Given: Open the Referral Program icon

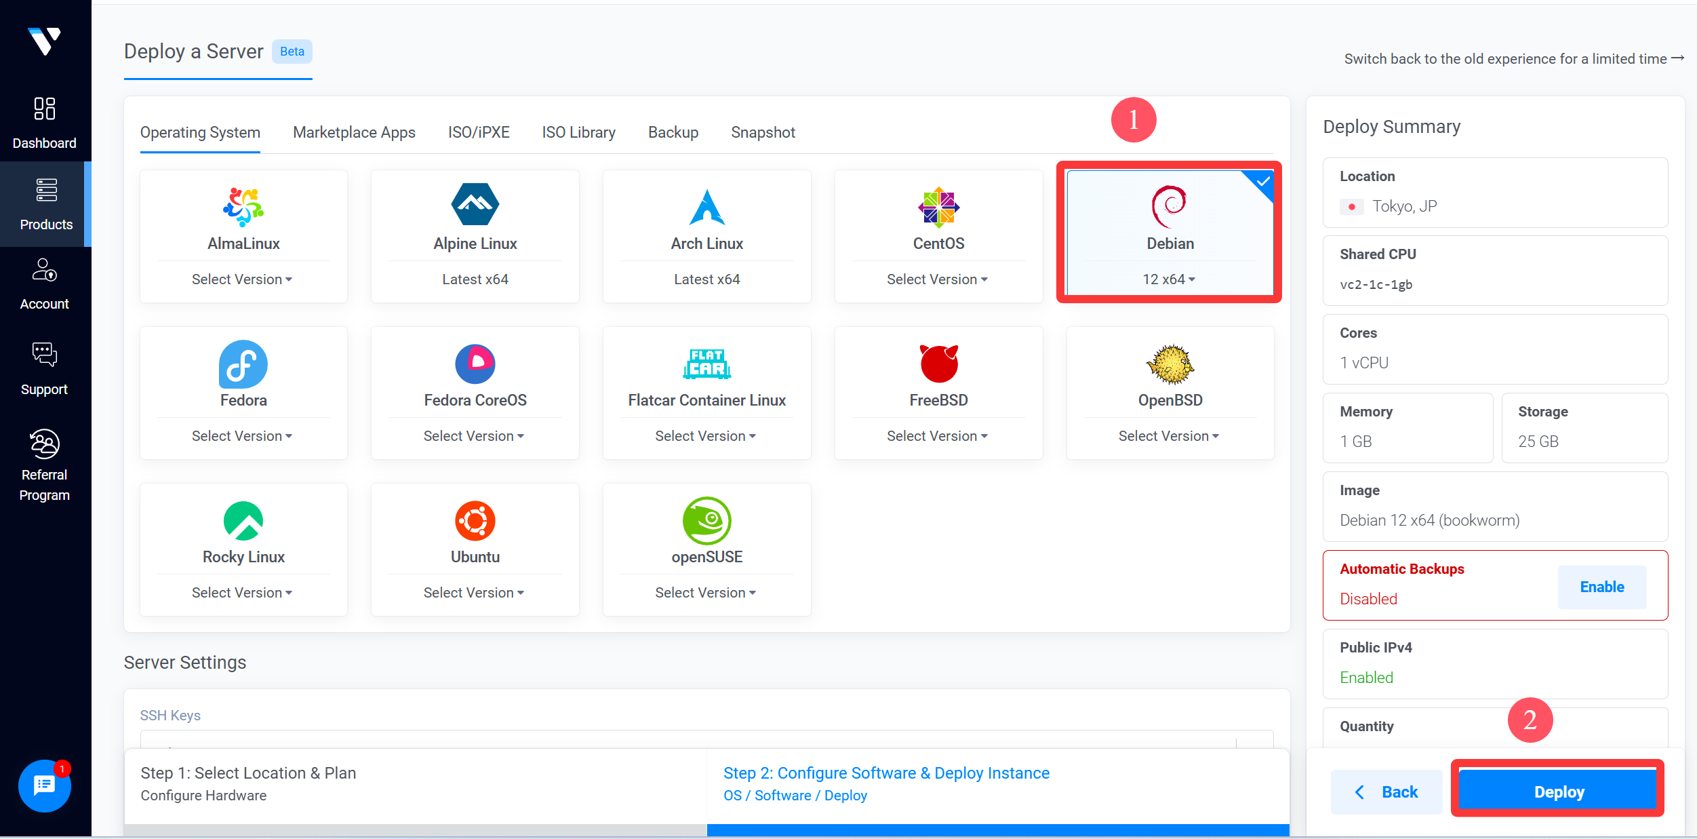Looking at the screenshot, I should [x=45, y=444].
